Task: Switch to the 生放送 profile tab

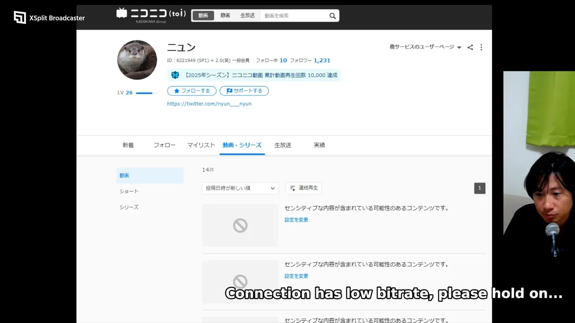Action: click(283, 145)
